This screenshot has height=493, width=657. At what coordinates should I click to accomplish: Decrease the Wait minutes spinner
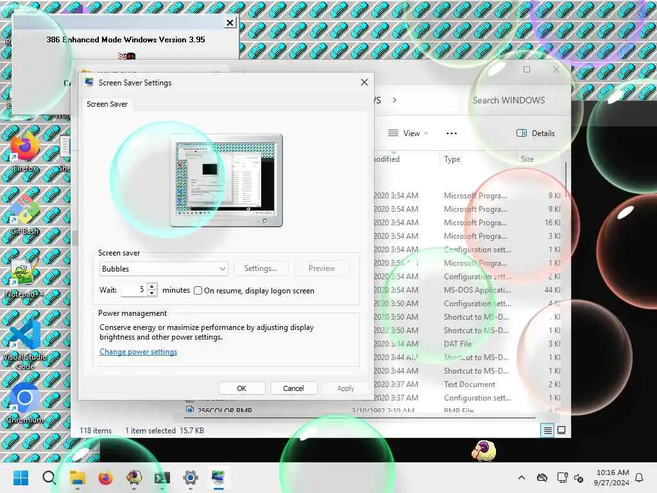point(152,293)
